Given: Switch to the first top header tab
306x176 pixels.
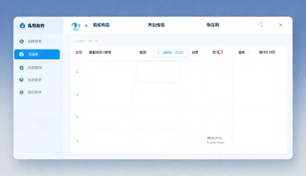Looking at the screenshot, I should (x=101, y=25).
